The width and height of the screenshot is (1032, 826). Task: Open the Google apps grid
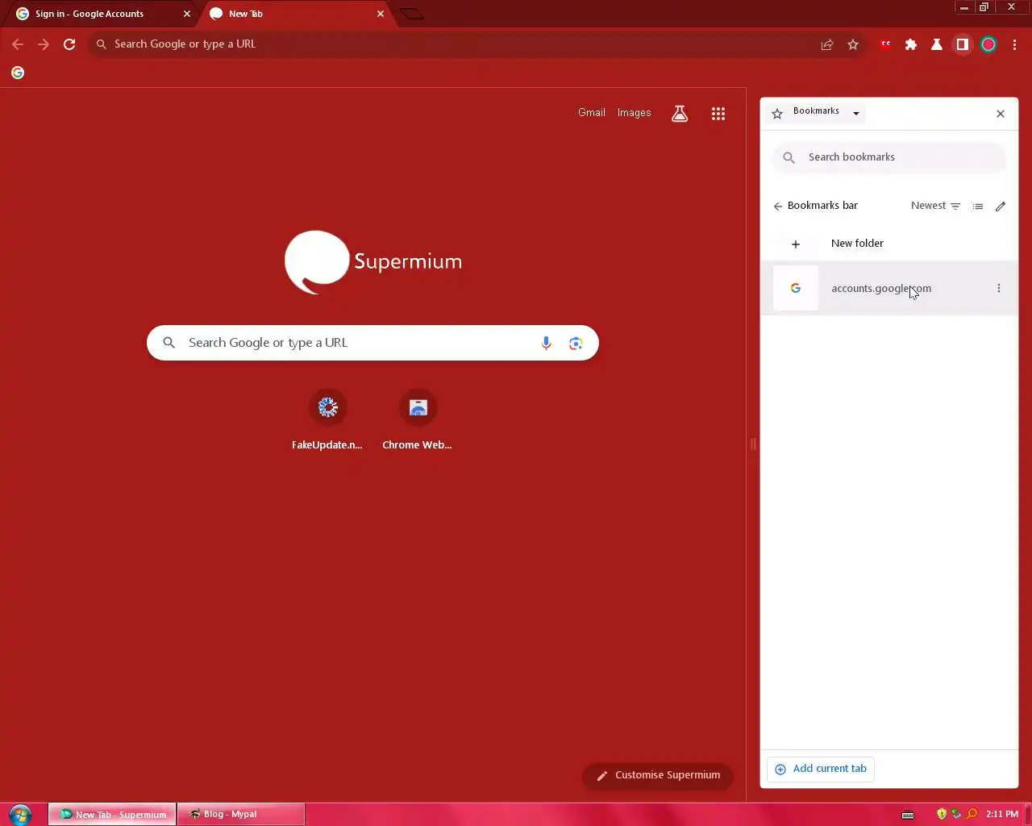718,114
